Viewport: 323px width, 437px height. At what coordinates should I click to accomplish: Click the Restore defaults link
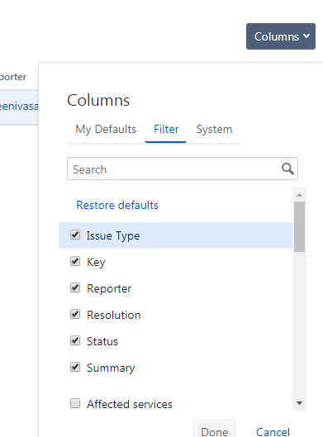click(x=117, y=205)
